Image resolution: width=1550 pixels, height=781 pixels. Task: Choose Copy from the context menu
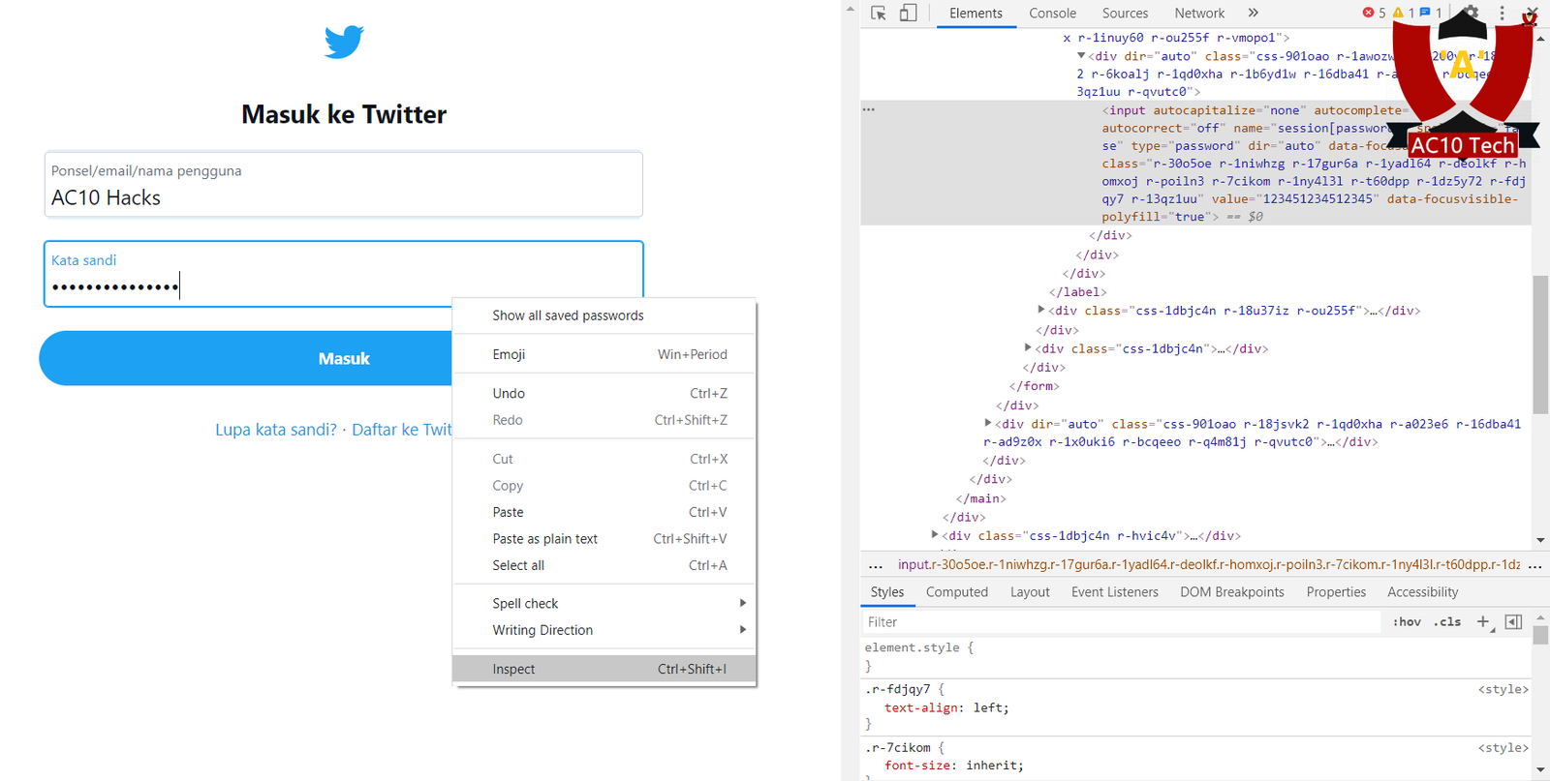604,486
